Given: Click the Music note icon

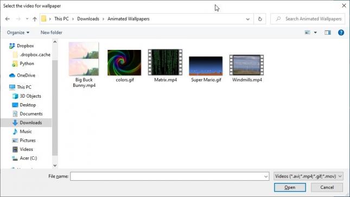Looking at the screenshot, I should point(15,131).
